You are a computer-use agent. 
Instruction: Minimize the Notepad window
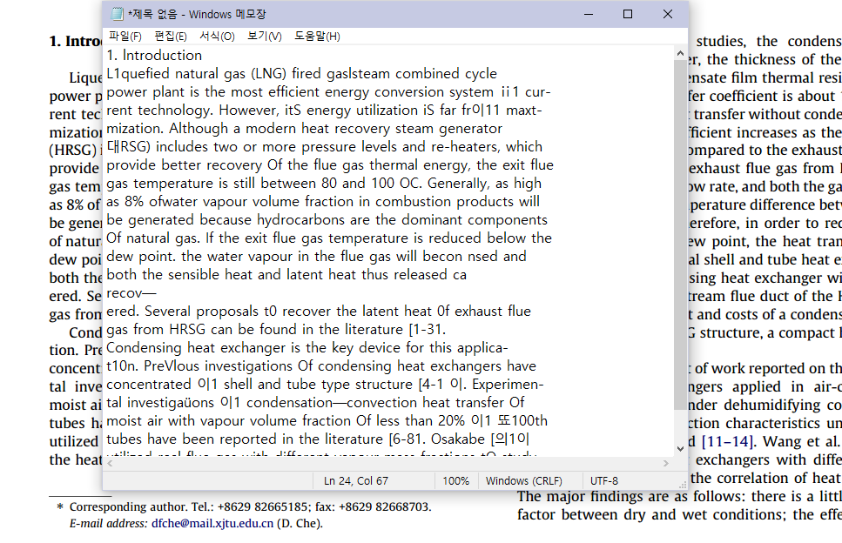(589, 14)
